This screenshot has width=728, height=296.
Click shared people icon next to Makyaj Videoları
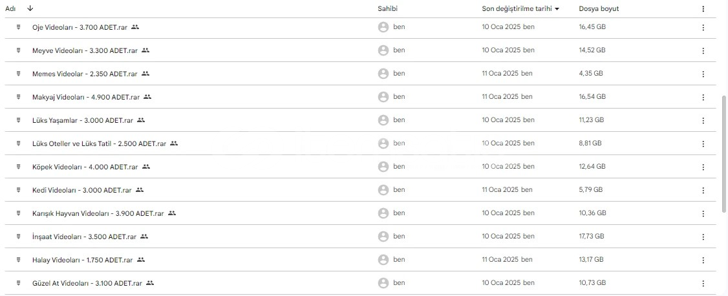click(x=147, y=97)
